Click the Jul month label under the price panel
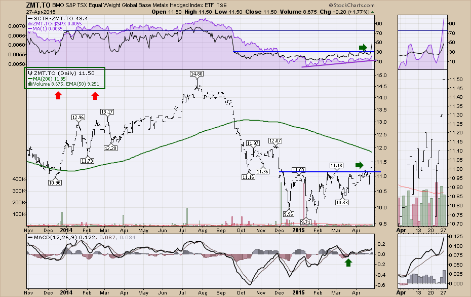The image size is (471, 297). (x=182, y=231)
